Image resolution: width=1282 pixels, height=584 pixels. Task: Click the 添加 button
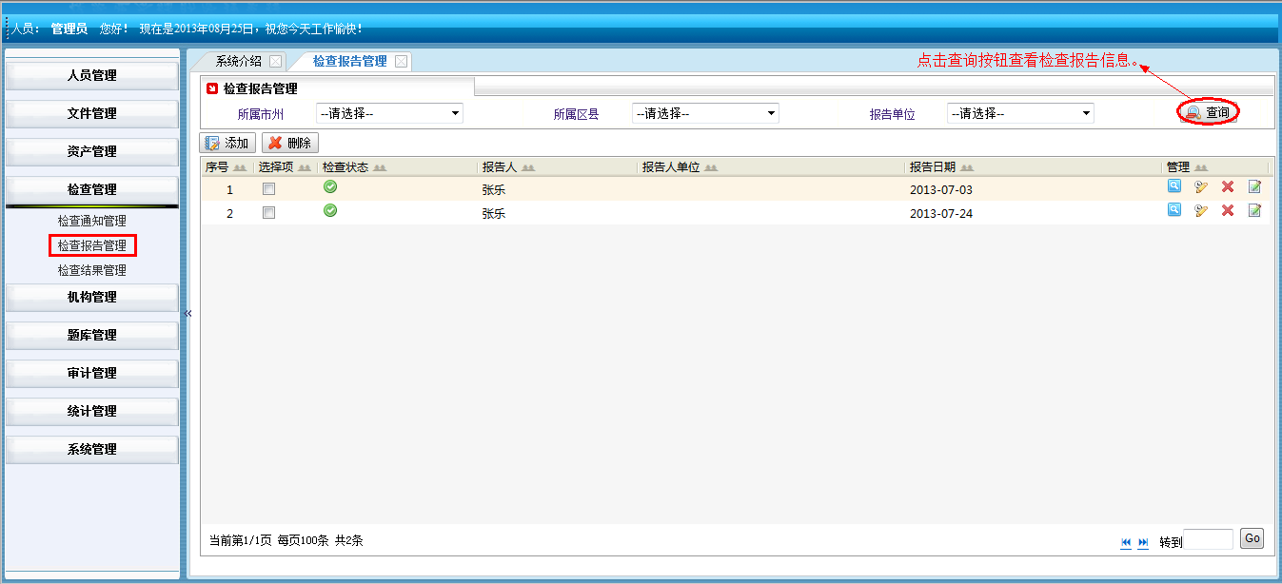[228, 143]
